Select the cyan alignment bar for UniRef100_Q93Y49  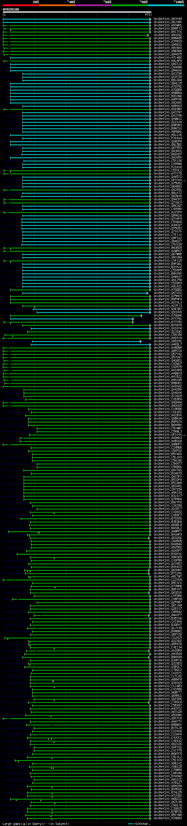pos(77,19)
